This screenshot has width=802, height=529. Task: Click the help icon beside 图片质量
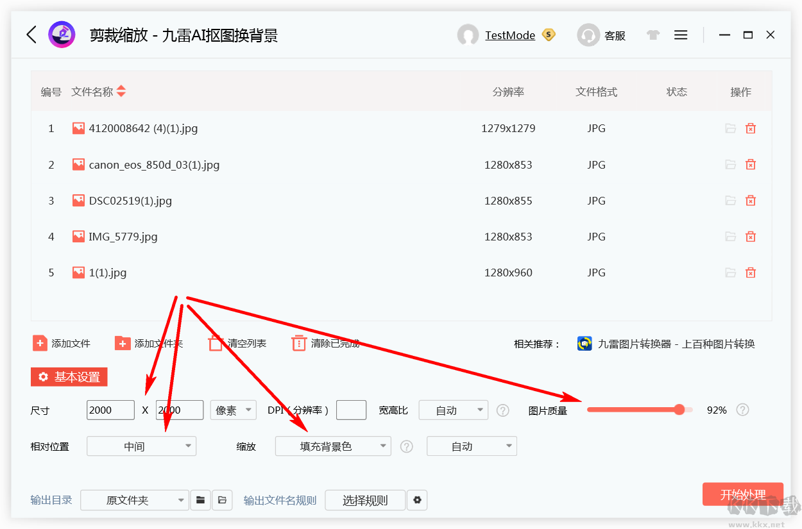[x=742, y=410]
